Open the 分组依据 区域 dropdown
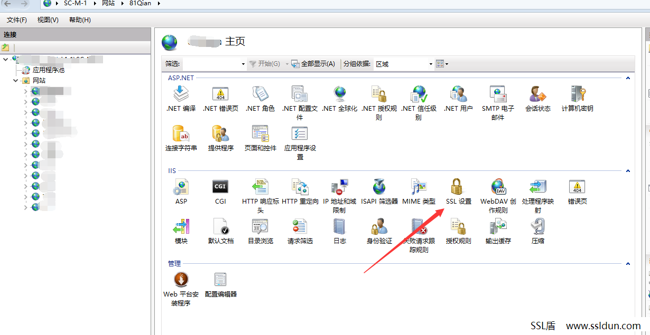 404,64
